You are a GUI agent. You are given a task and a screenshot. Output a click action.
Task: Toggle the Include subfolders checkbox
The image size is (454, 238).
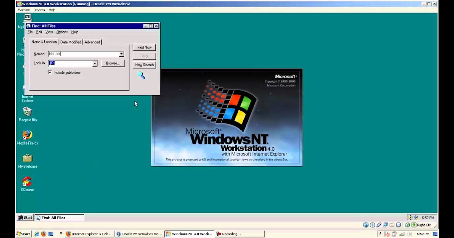coord(50,72)
